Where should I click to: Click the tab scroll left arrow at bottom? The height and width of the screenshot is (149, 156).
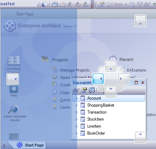point(4,145)
